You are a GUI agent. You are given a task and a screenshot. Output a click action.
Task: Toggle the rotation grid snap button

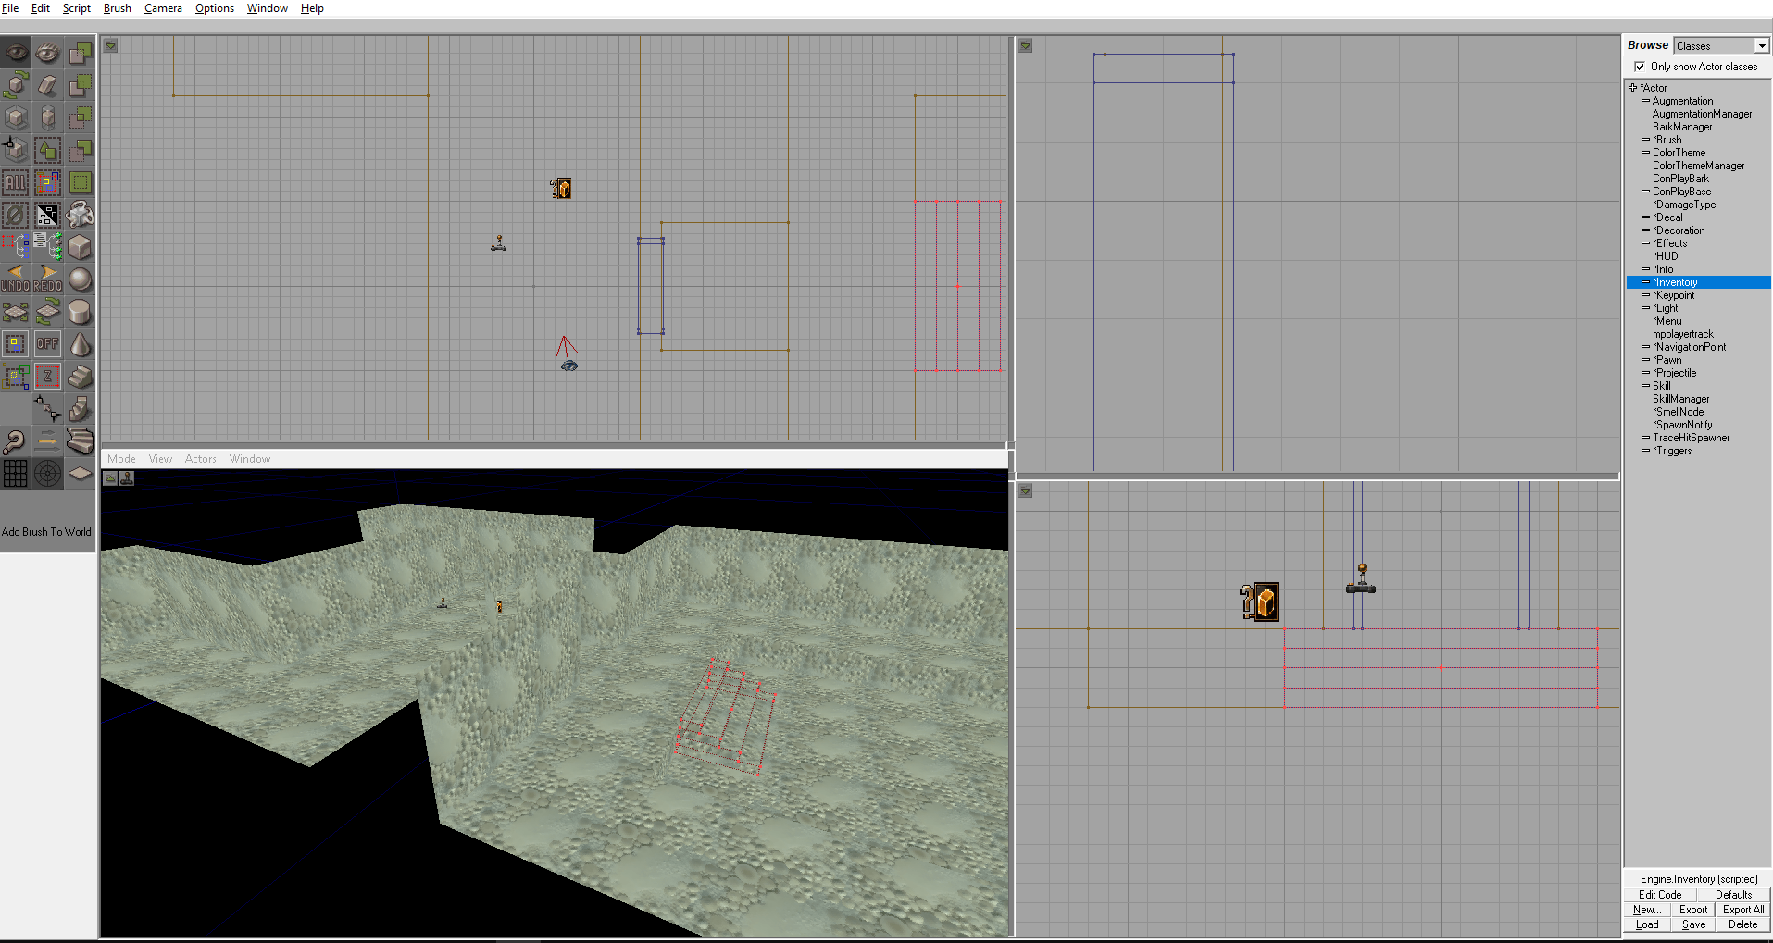pos(48,474)
